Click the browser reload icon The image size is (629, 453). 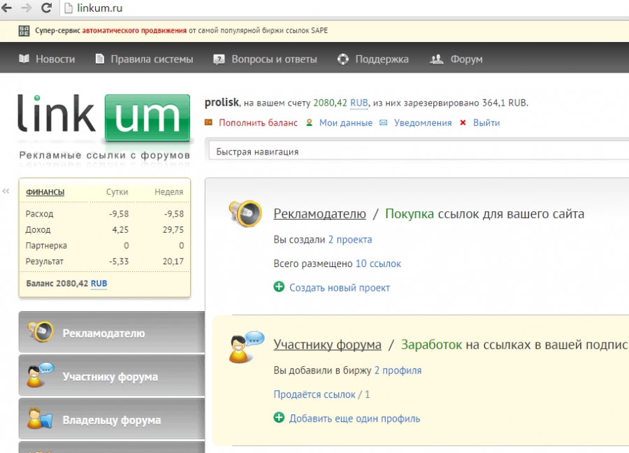46,9
